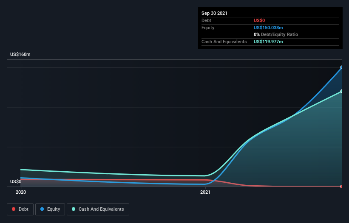Click the red Debt data point marker

pyautogui.click(x=342, y=187)
